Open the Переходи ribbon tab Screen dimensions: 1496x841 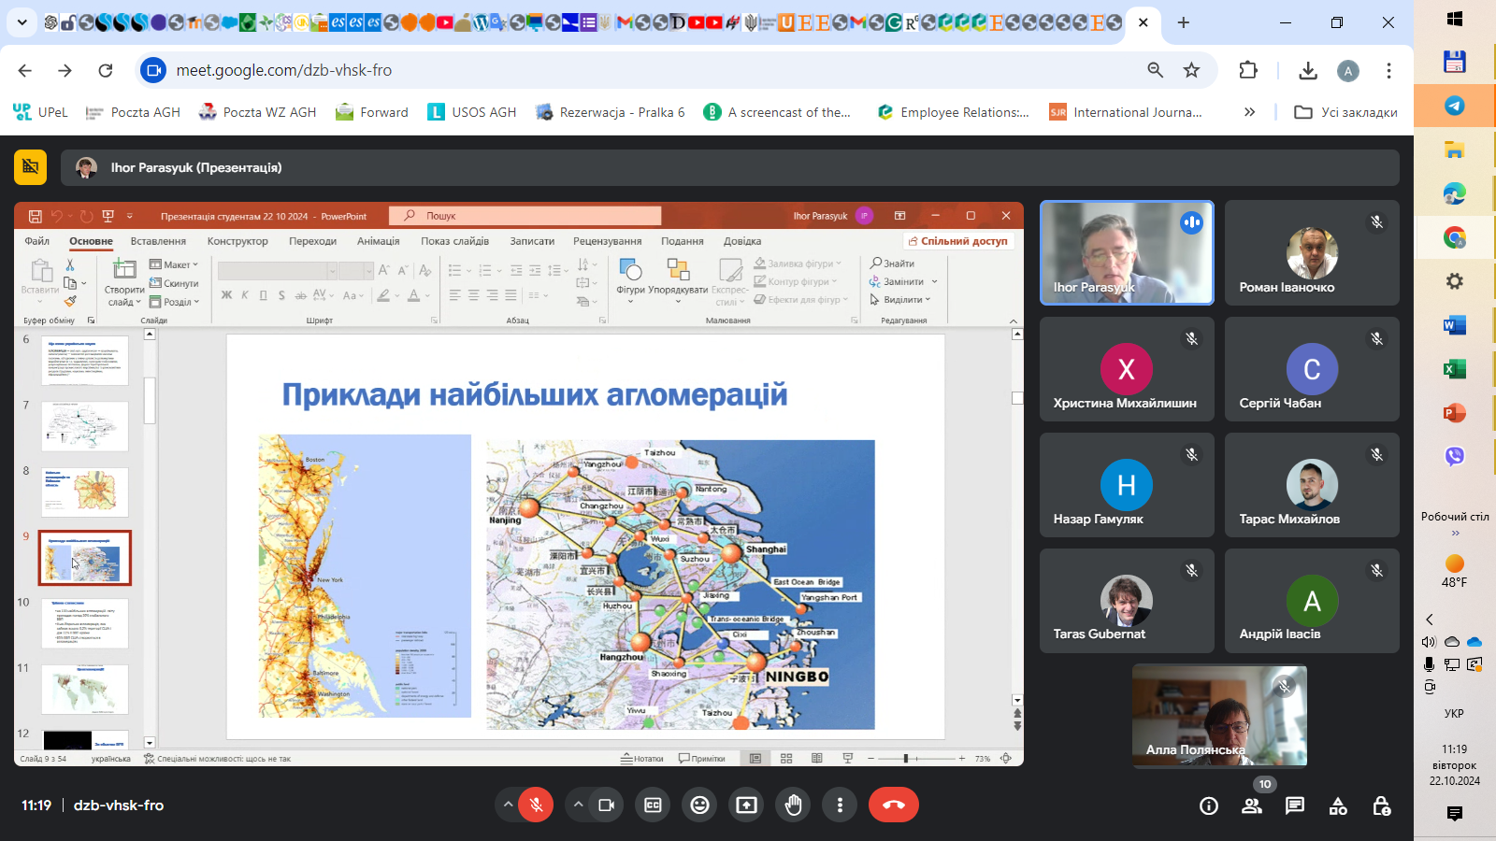tap(312, 241)
